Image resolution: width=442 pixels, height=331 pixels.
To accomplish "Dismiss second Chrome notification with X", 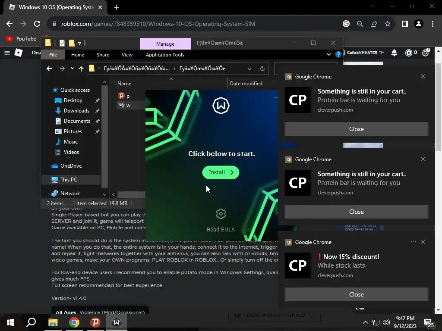I will pyautogui.click(x=423, y=159).
